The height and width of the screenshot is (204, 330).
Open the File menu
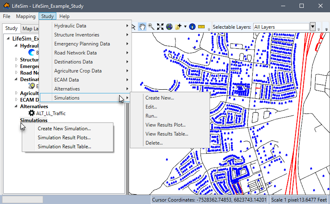pyautogui.click(x=7, y=16)
